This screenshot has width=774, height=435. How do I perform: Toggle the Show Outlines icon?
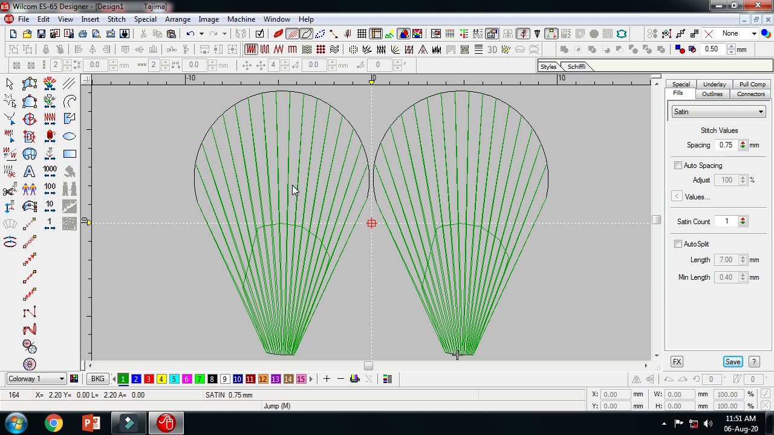click(x=306, y=34)
